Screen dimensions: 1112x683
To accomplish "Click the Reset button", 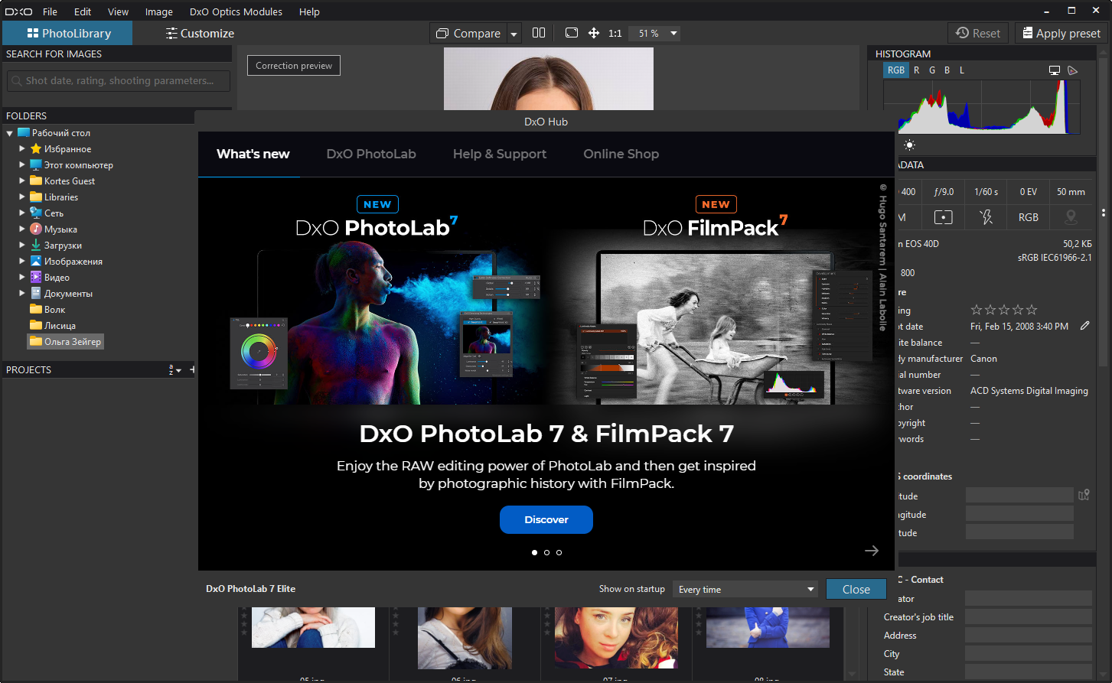I will 978,33.
